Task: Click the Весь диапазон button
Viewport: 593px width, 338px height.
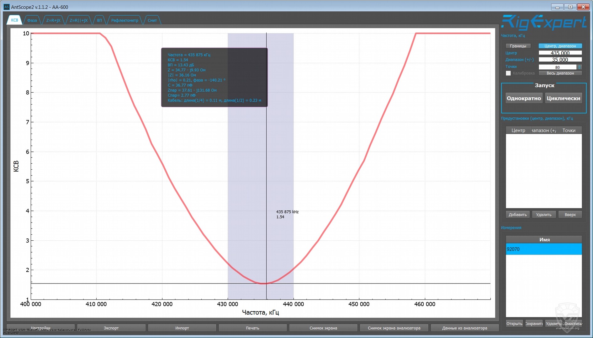Action: coord(560,73)
